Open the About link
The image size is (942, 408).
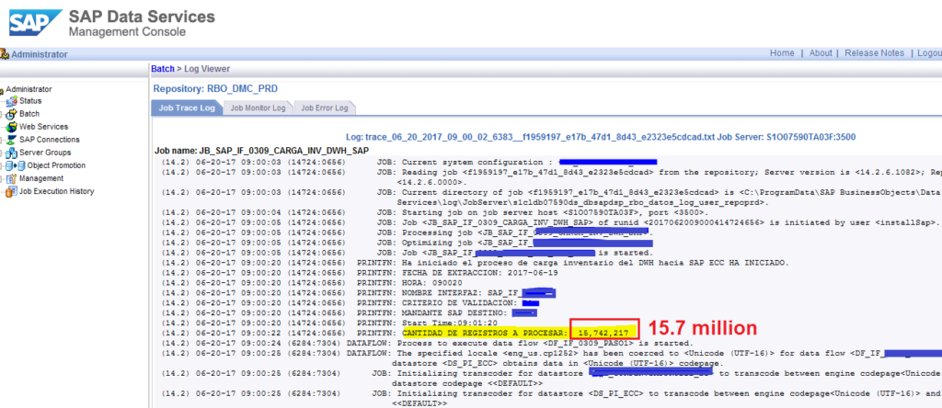point(821,53)
